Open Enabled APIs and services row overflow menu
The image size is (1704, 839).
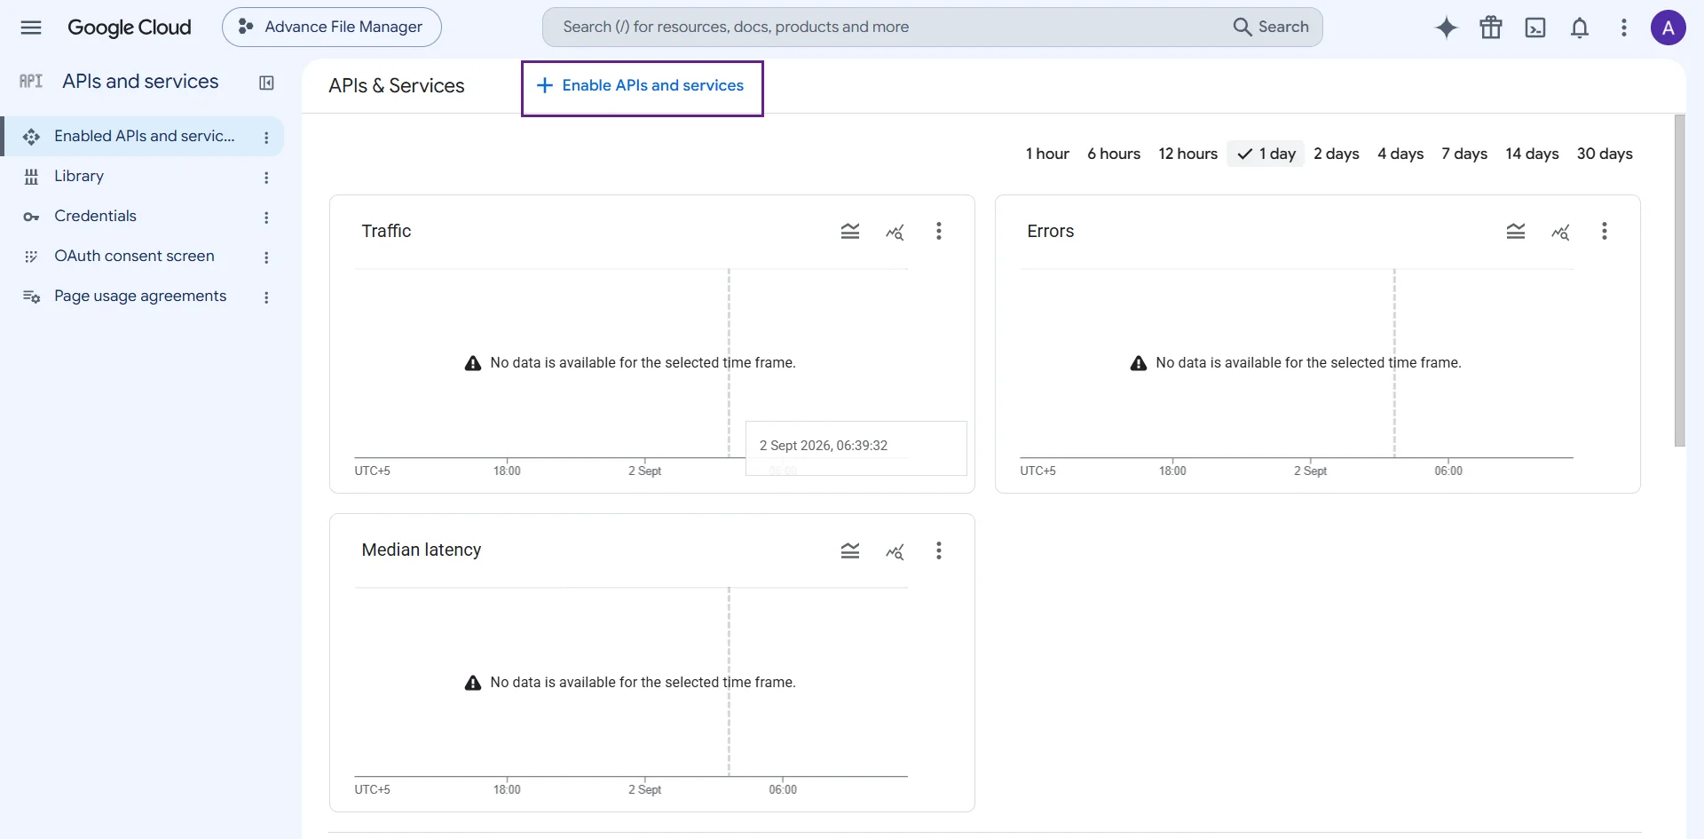point(266,138)
